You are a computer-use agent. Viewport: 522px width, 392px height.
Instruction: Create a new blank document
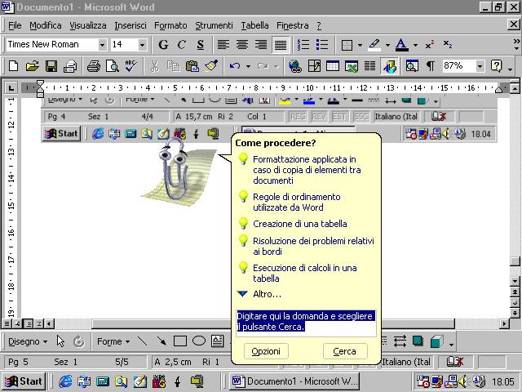[x=13, y=66]
